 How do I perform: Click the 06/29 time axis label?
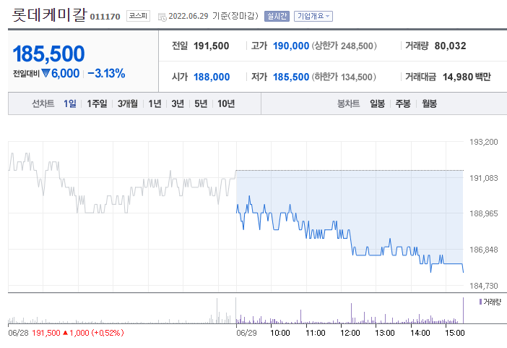pyautogui.click(x=246, y=333)
